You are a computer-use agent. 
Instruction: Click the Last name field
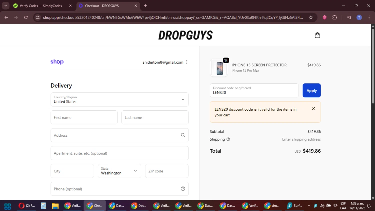tap(155, 117)
